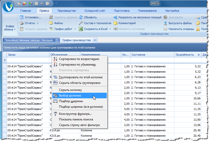Switch to the Складской учёт ribbon tab
Screen dimensions: 210x142
pyautogui.click(x=95, y=11)
